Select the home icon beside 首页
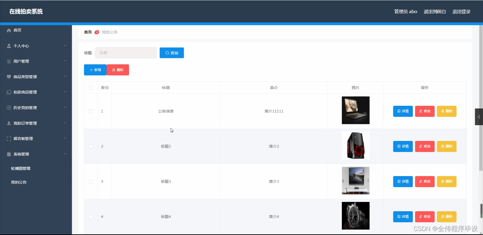The image size is (483, 235). click(x=9, y=30)
